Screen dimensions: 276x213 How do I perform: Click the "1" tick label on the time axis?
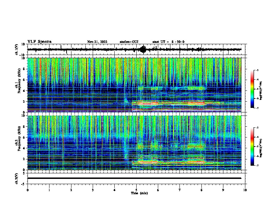pyautogui.click(x=49, y=190)
